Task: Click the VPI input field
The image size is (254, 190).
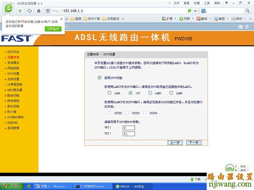Action: point(129,128)
